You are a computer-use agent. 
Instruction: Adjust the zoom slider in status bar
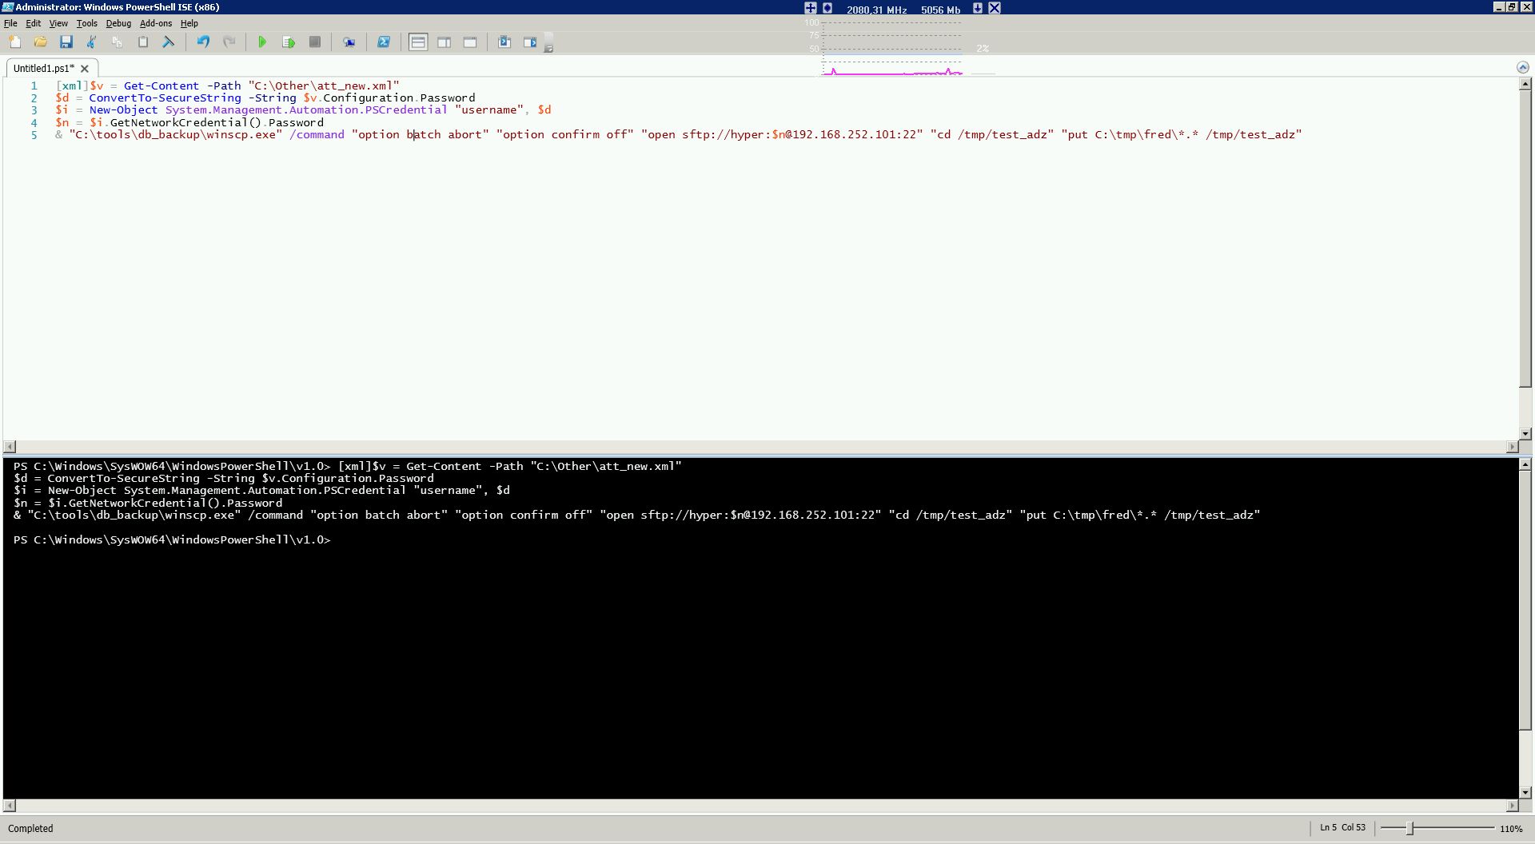(x=1410, y=829)
